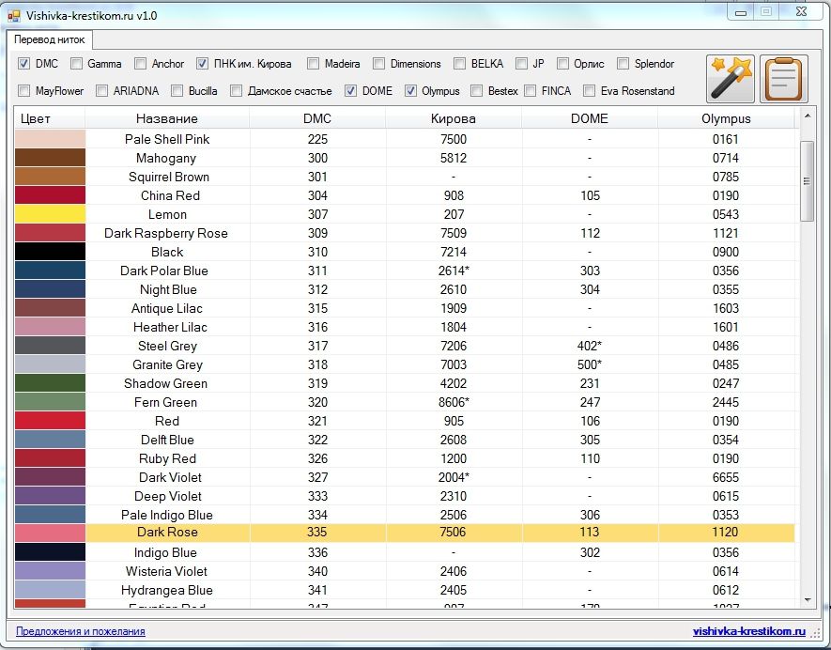This screenshot has height=650, width=831.
Task: Open the vishivka-krestikom.ru website link
Action: [749, 631]
